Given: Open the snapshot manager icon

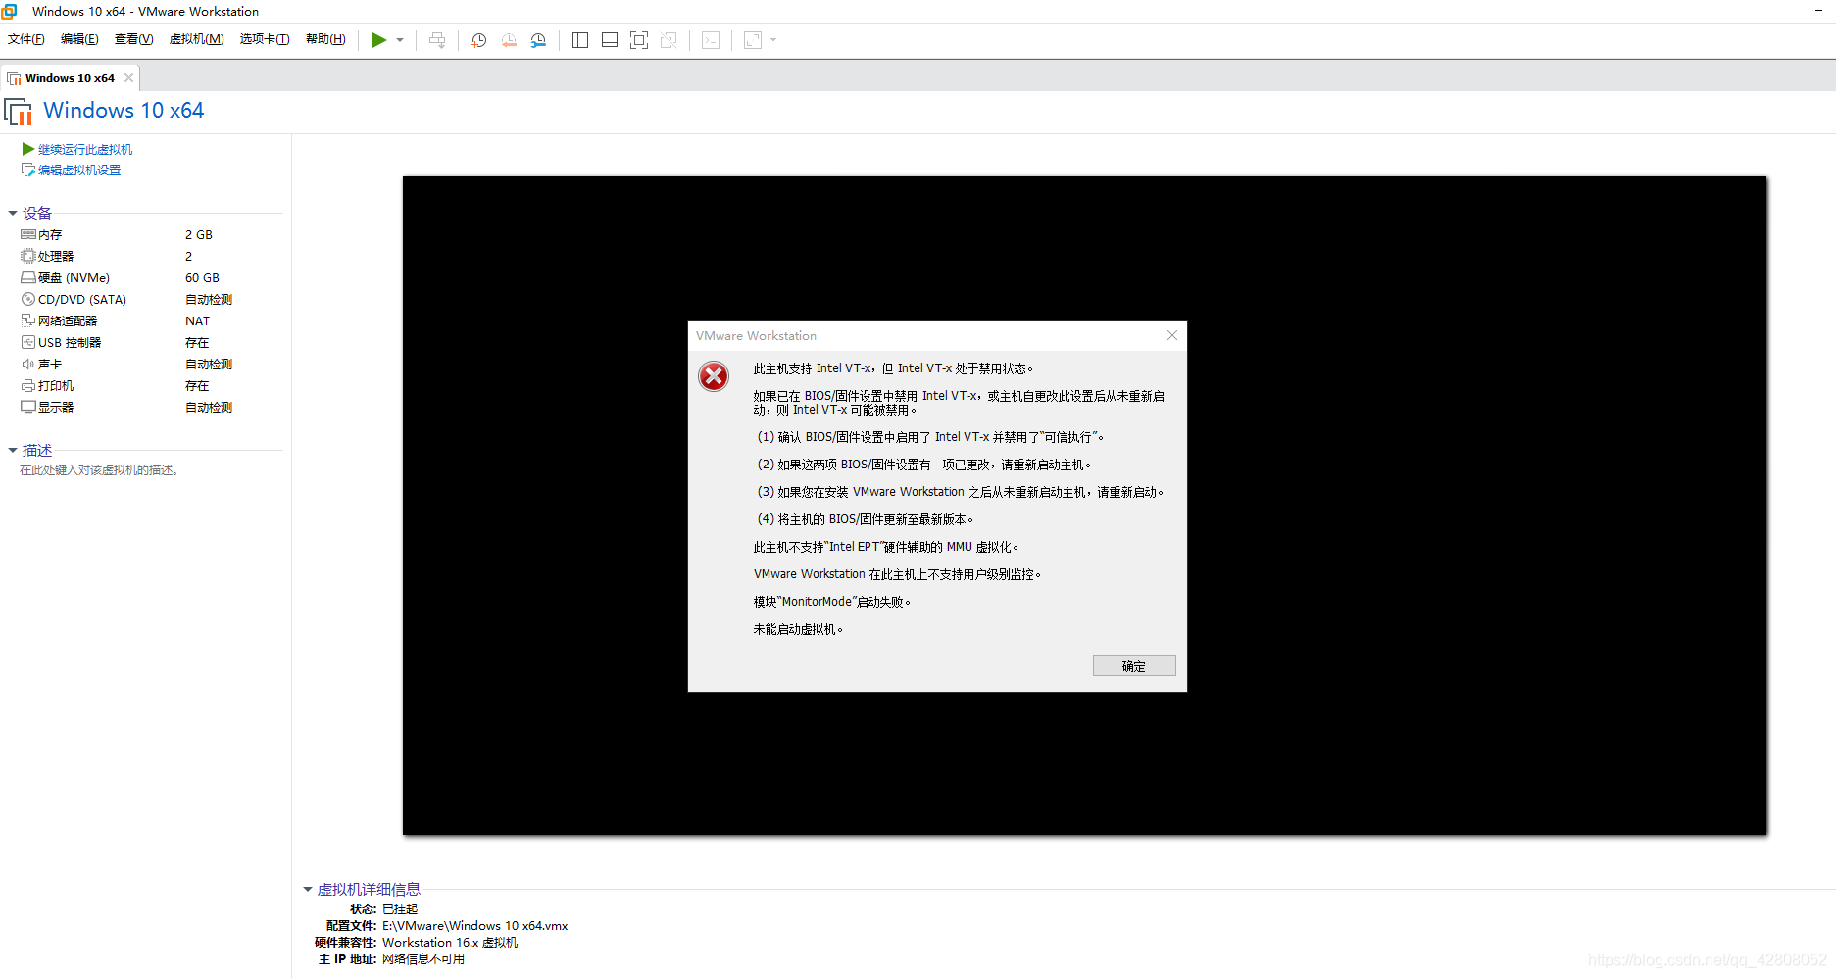Looking at the screenshot, I should [538, 40].
